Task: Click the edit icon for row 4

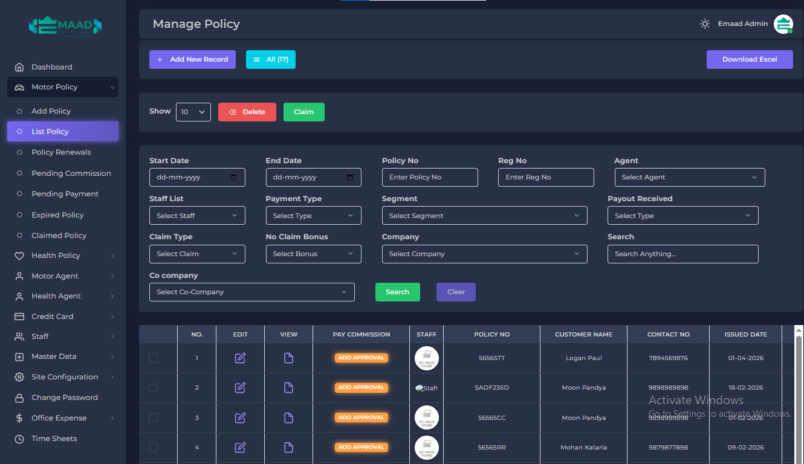Action: pos(240,448)
